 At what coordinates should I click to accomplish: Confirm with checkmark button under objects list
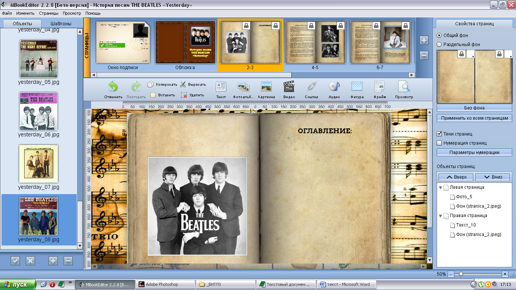tap(15, 261)
